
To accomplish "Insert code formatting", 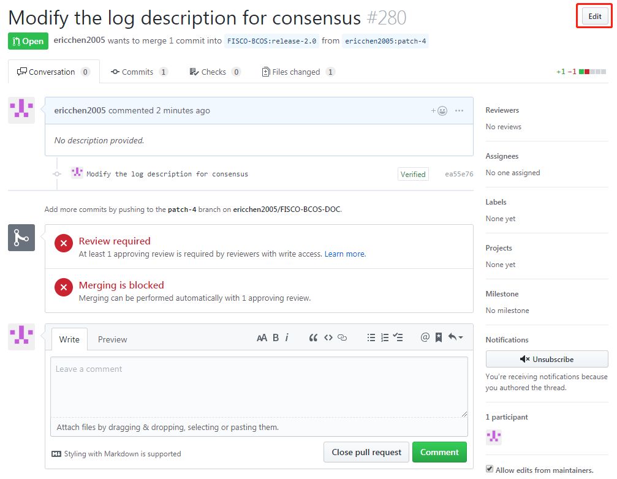I will coord(328,338).
